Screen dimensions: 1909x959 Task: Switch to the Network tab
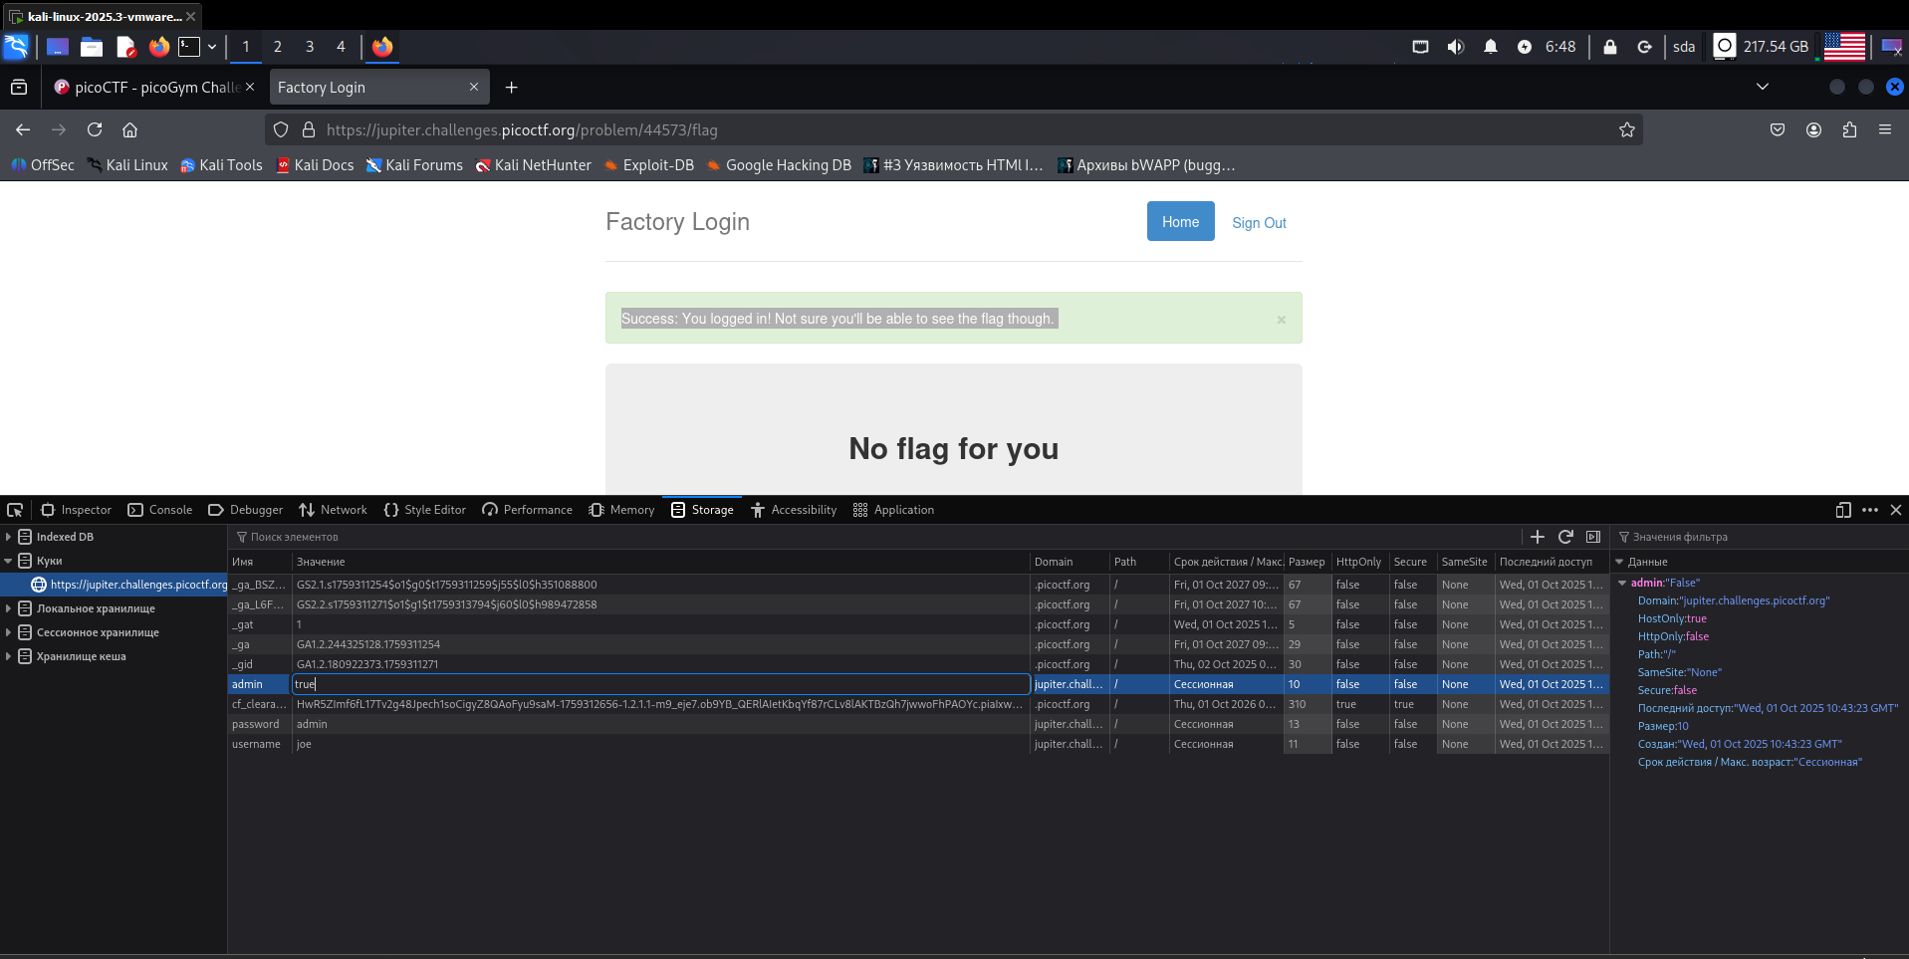point(334,510)
